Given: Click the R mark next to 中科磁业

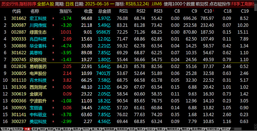Looking at the screenshot, I should 53,115.
